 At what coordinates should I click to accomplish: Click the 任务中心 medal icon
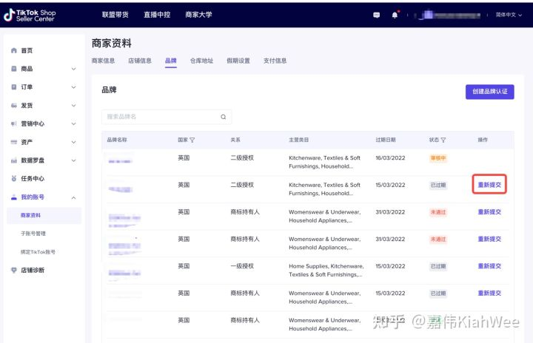[14, 179]
